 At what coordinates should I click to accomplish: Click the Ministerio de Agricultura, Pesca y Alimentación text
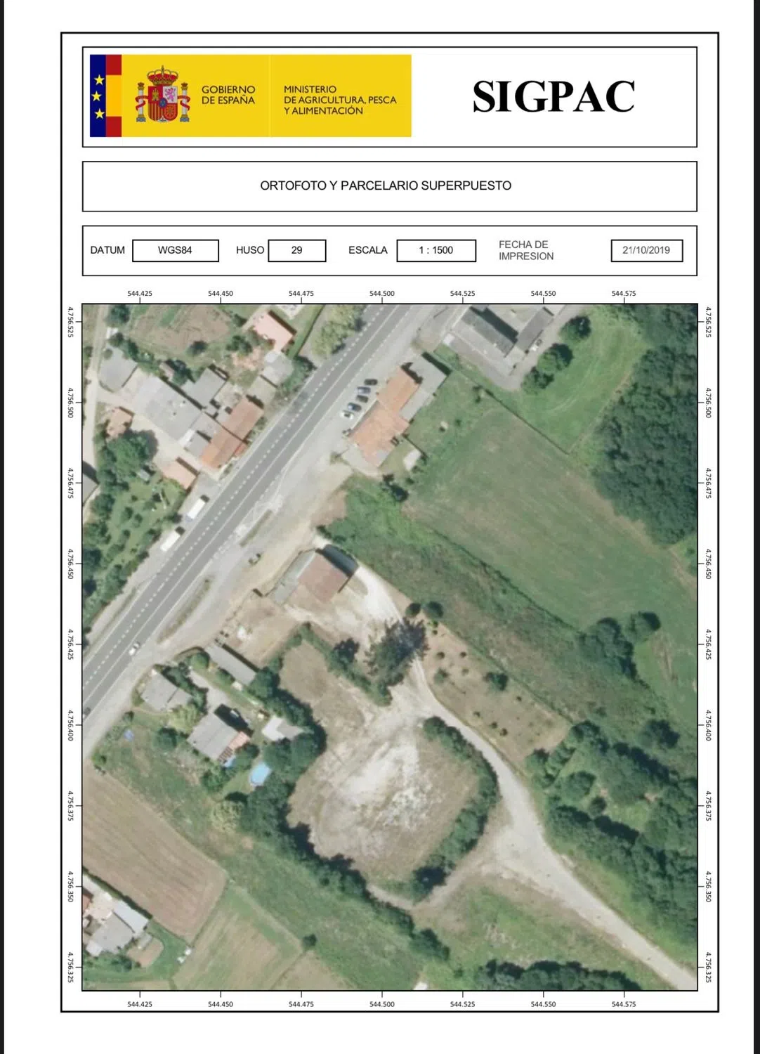pyautogui.click(x=339, y=100)
